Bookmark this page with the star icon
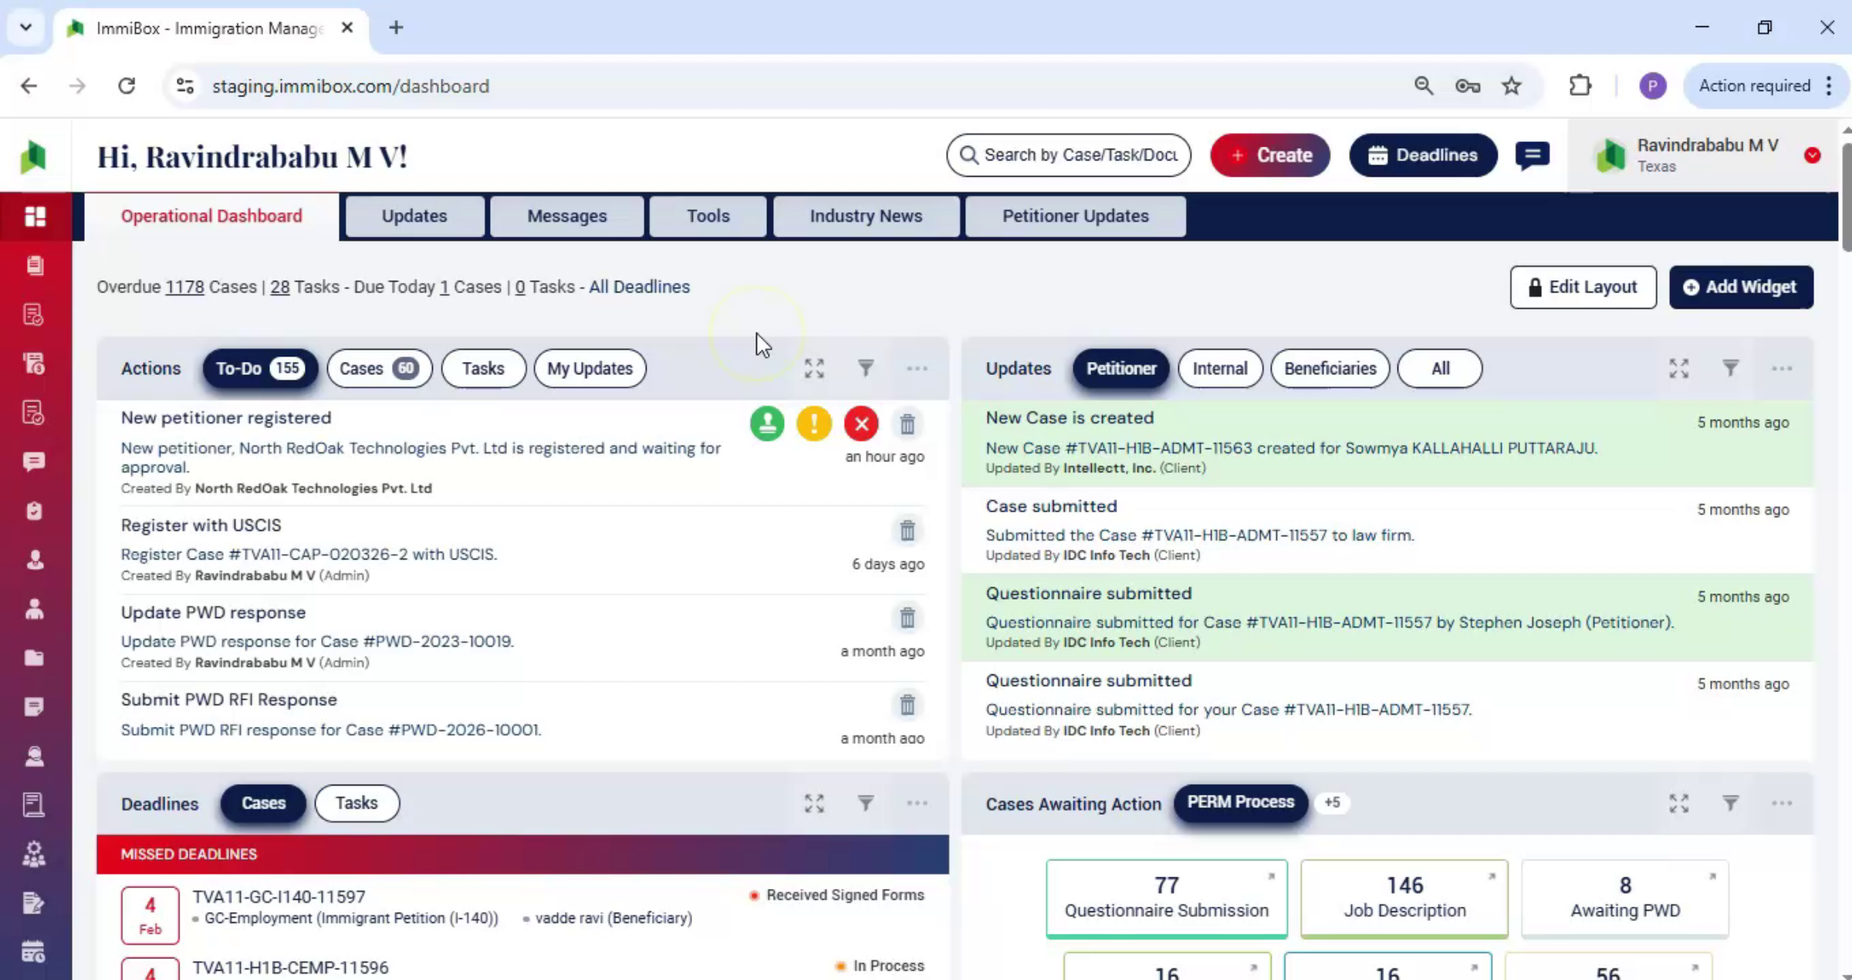Viewport: 1852px width, 980px height. tap(1511, 86)
